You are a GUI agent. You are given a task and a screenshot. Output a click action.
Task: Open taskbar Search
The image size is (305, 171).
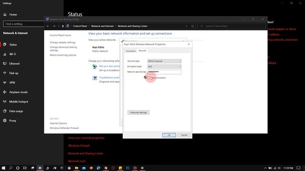(10, 168)
